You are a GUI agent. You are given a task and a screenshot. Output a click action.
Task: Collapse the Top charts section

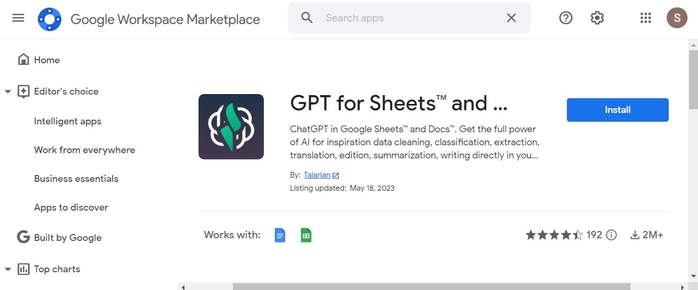coord(8,270)
